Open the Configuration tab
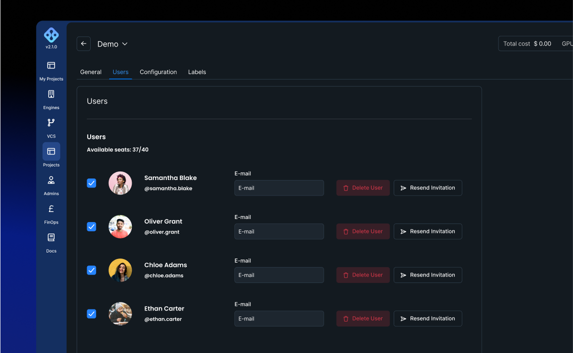This screenshot has height=353, width=573. (x=158, y=72)
